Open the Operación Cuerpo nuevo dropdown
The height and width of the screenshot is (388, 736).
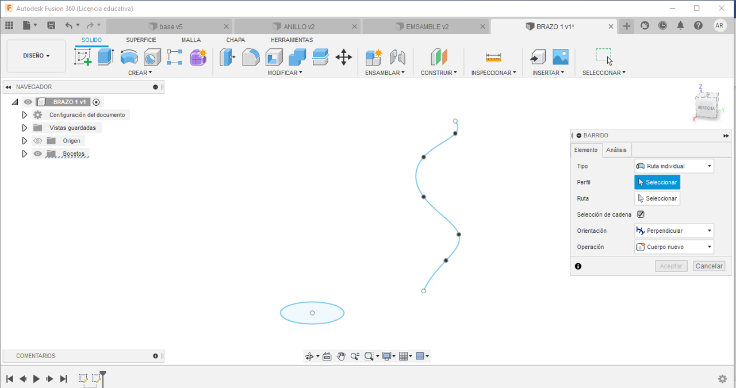pos(674,247)
